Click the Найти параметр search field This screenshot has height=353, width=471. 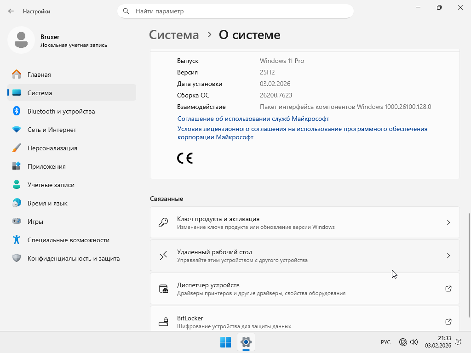(239, 11)
